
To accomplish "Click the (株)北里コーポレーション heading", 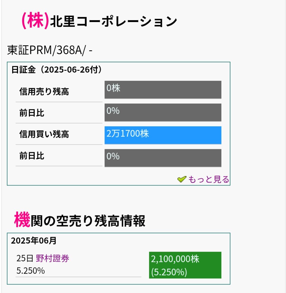I will 99,21.
